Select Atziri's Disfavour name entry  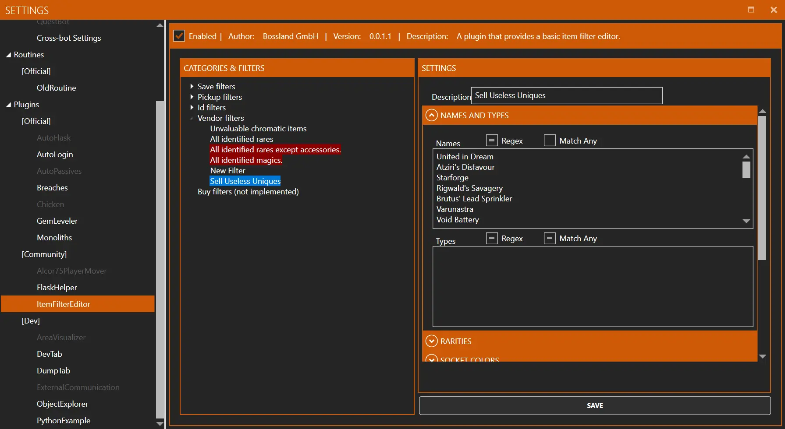click(465, 167)
